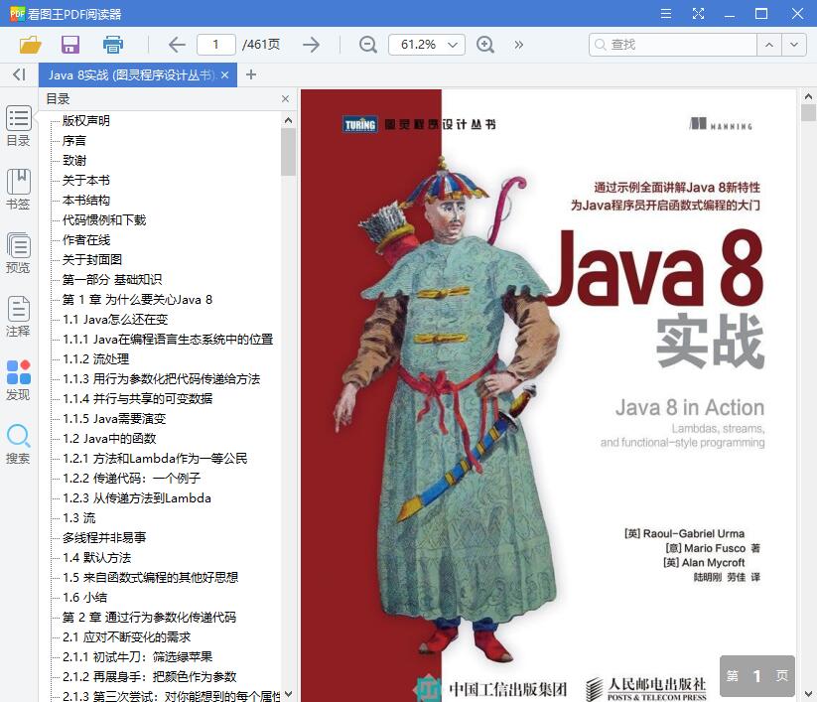This screenshot has height=702, width=817.
Task: Click the document view scroll up arrow
Action: tap(808, 96)
